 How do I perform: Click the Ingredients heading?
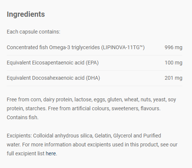pos(26,14)
